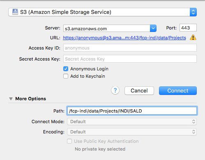Click the S3 drive icon in protocol selector
This screenshot has height=160, width=205.
click(15, 12)
